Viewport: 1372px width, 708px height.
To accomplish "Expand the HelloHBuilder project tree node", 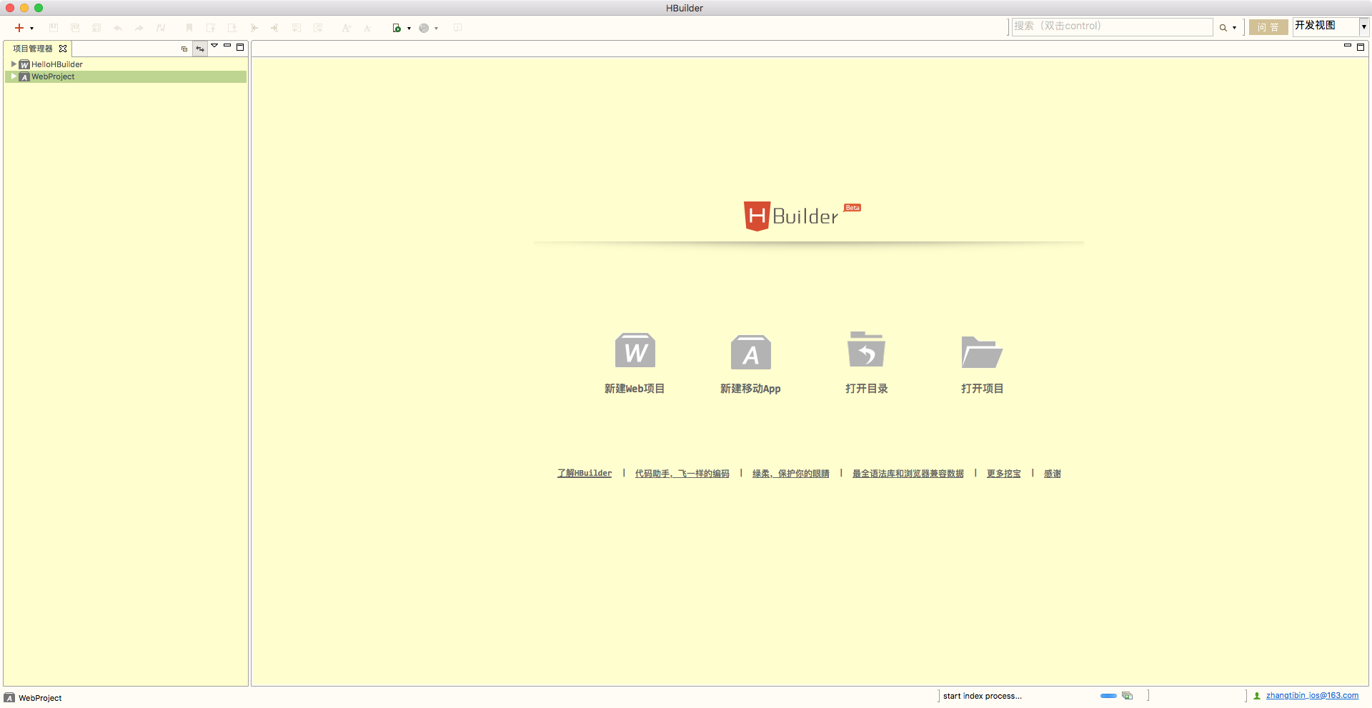I will [14, 64].
